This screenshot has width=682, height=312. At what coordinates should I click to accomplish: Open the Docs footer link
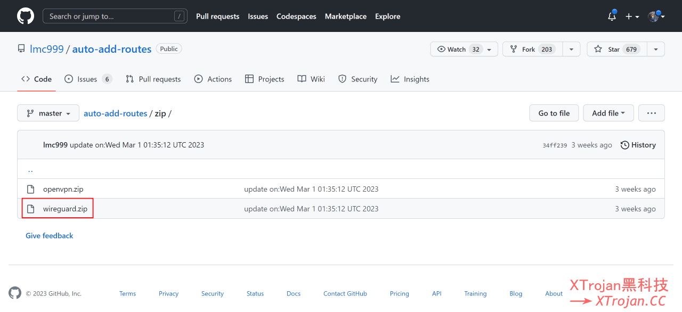click(x=294, y=293)
